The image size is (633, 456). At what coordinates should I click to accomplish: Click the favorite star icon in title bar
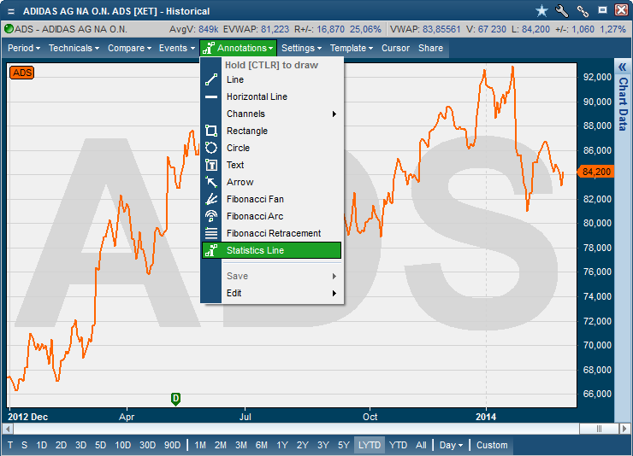coord(541,11)
